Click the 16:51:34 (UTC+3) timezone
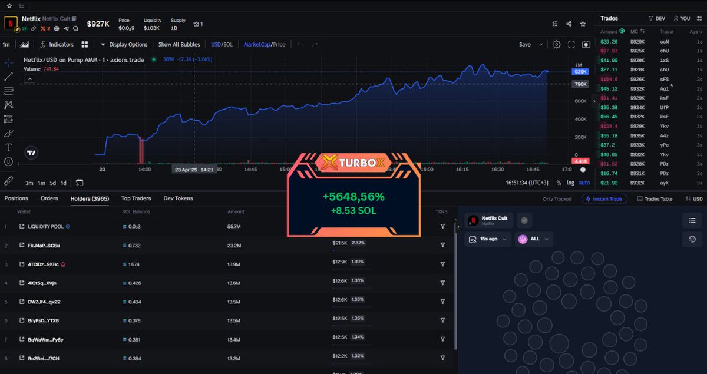The image size is (707, 374). [x=527, y=183]
